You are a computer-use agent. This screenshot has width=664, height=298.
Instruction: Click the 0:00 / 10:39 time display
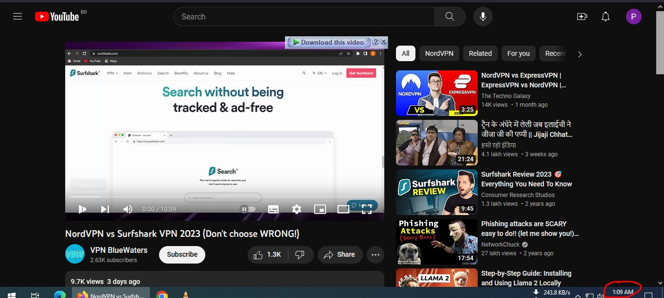[159, 209]
